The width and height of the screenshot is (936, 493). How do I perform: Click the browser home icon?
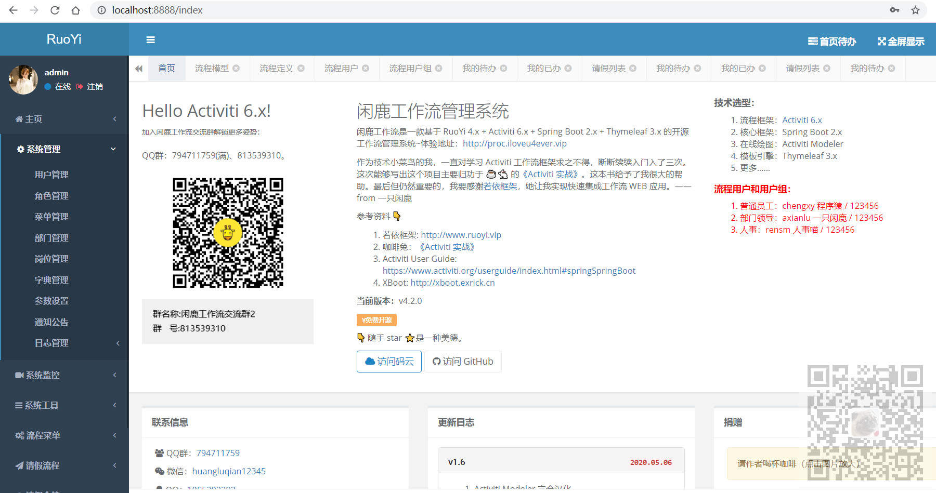pyautogui.click(x=75, y=10)
